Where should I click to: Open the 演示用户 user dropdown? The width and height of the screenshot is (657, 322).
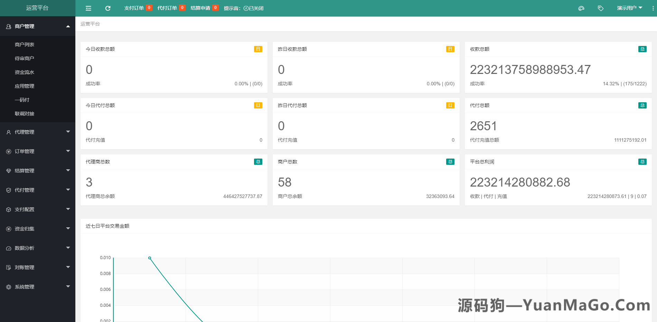click(630, 8)
